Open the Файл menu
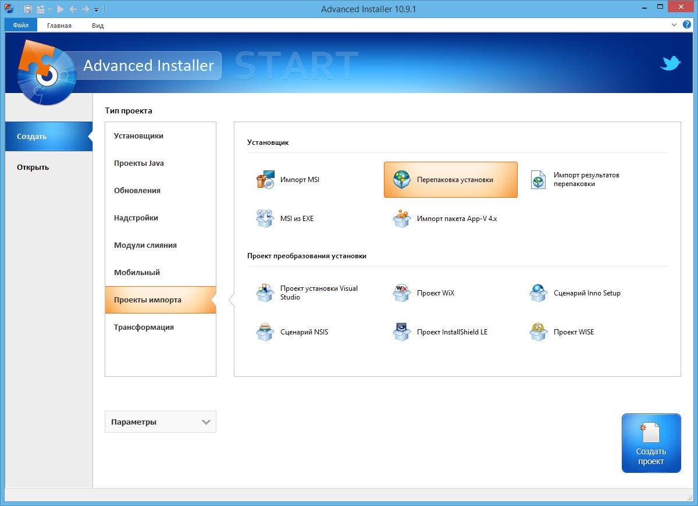Image resolution: width=698 pixels, height=506 pixels. point(21,25)
